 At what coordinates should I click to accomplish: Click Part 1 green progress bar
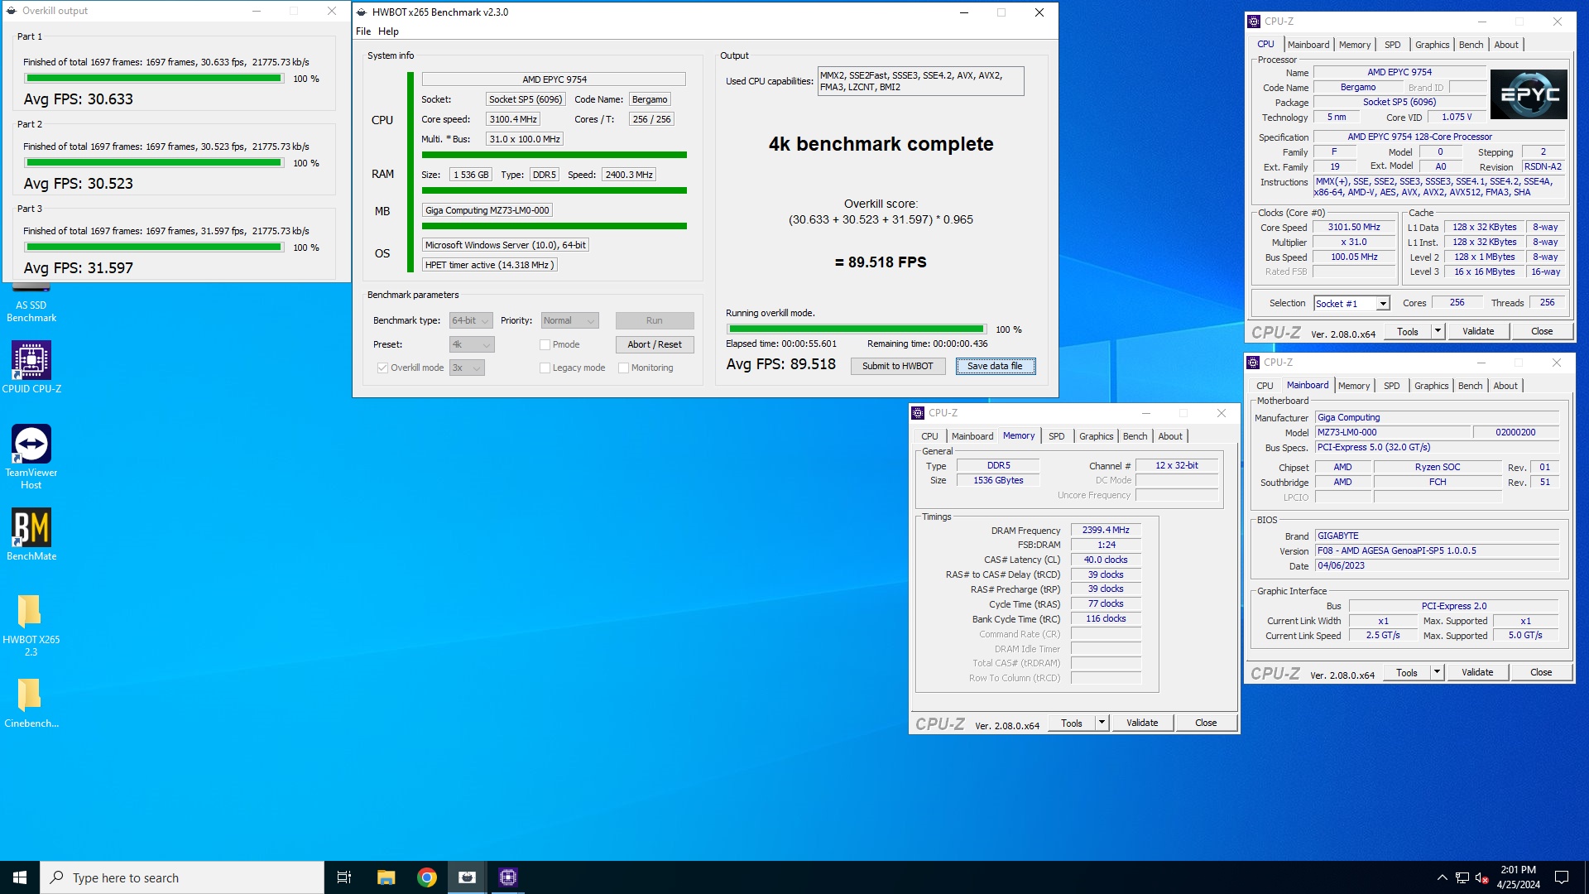point(153,79)
